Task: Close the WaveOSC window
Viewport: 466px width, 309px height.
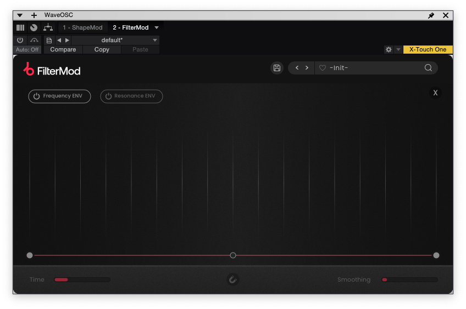Action: [446, 15]
